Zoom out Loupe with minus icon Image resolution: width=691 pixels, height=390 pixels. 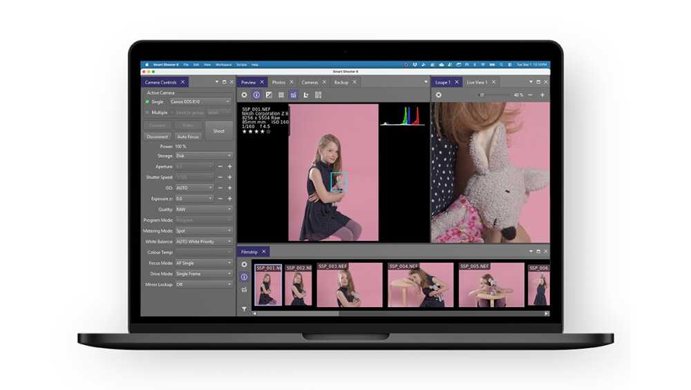click(x=530, y=95)
